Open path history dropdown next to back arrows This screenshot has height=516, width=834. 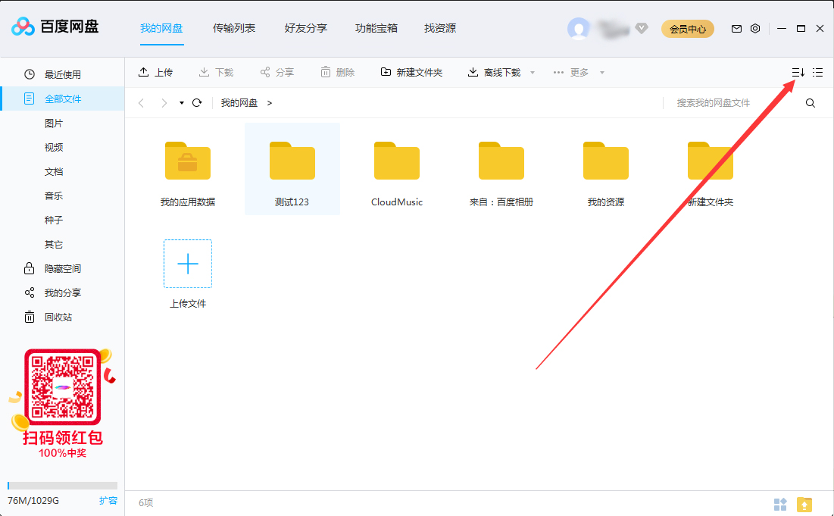180,102
